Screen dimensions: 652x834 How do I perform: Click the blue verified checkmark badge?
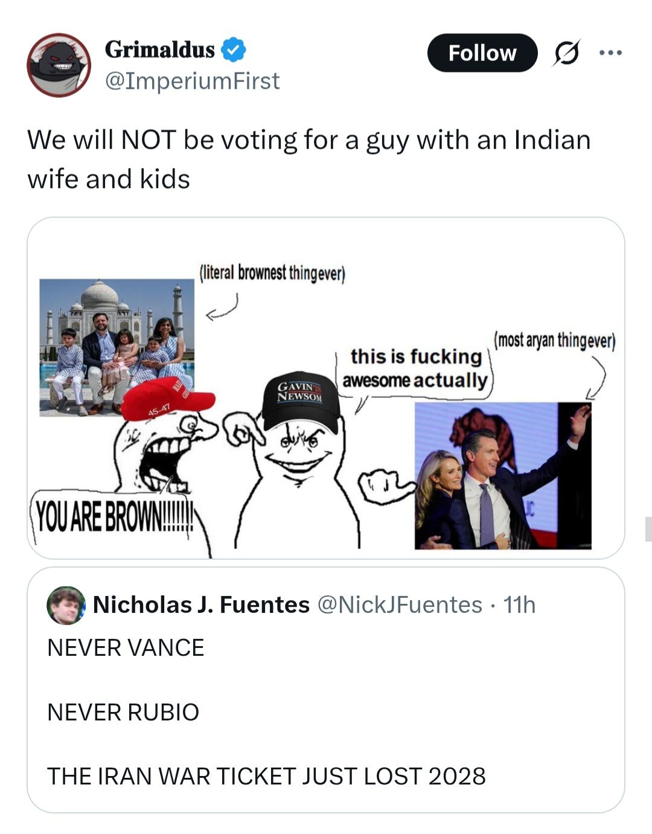coord(234,50)
